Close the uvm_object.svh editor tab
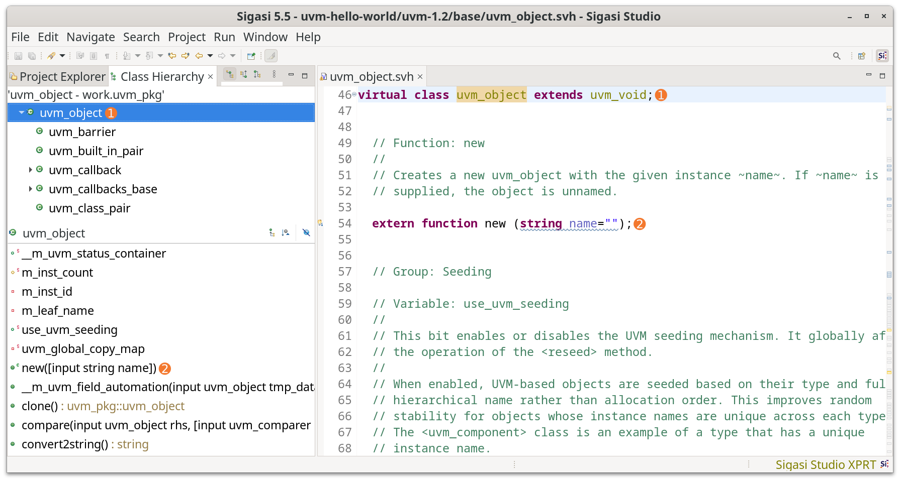 (420, 77)
